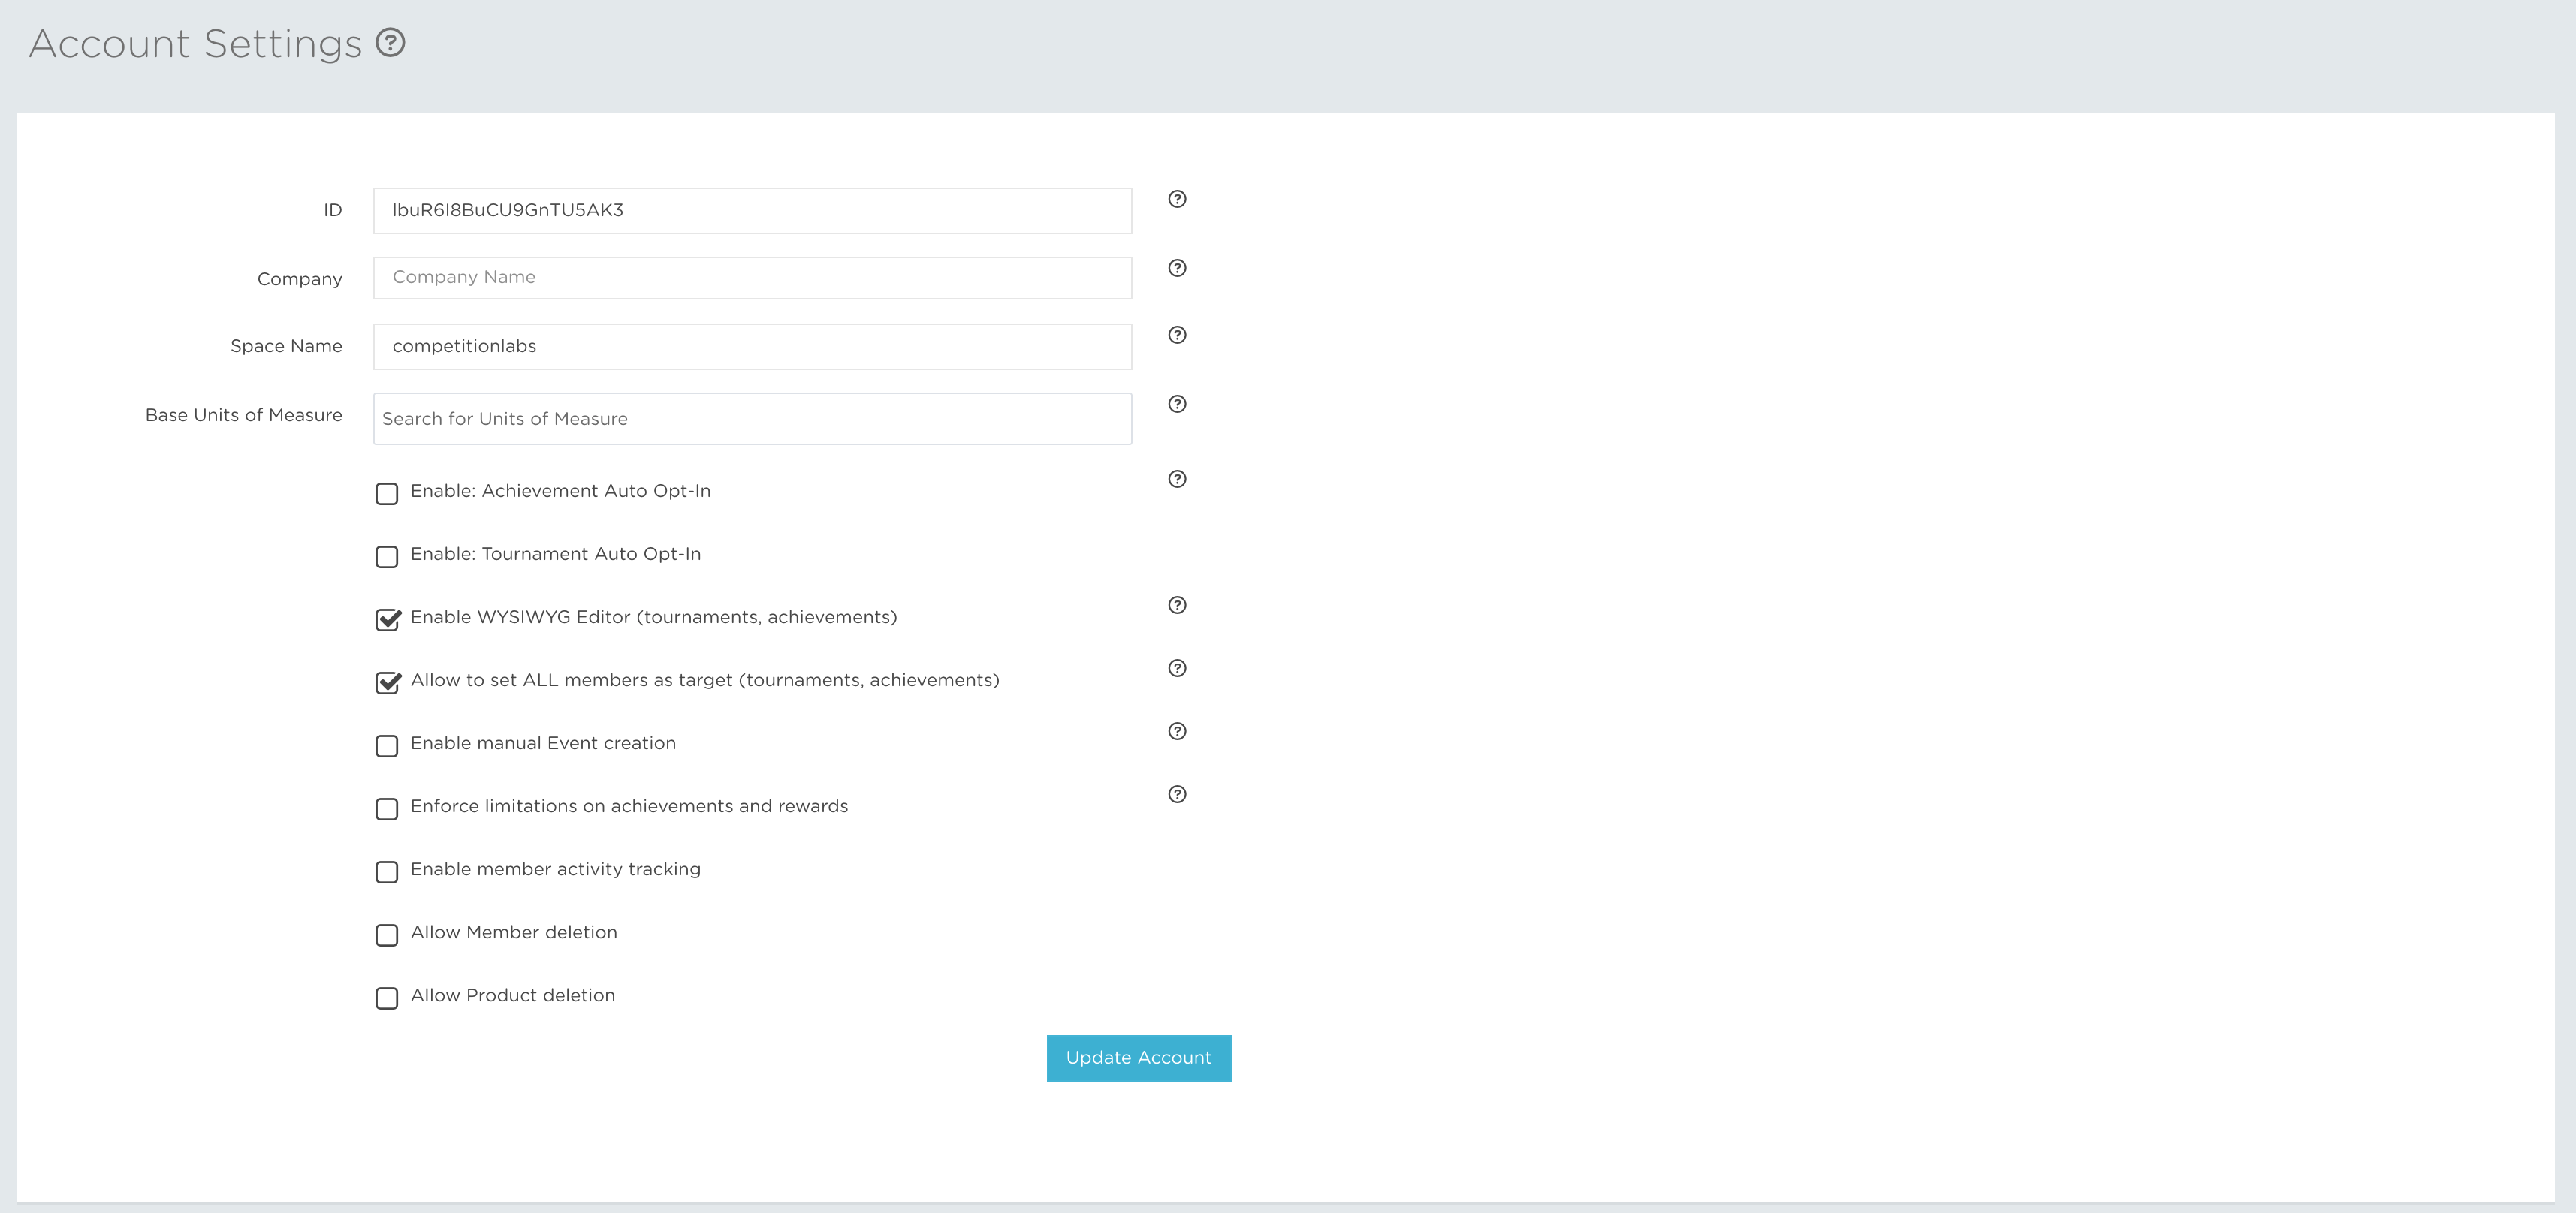The height and width of the screenshot is (1213, 2576).
Task: Click help icon for manual Event creation
Action: tap(1177, 730)
